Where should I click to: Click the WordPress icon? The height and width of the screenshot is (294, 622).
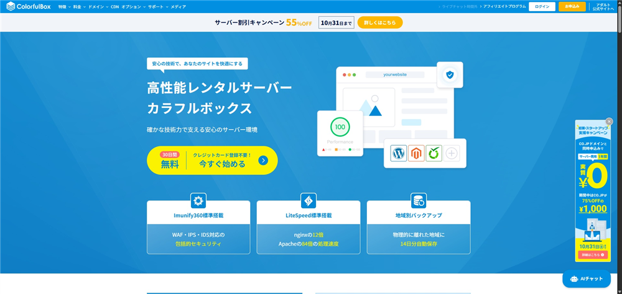399,153
